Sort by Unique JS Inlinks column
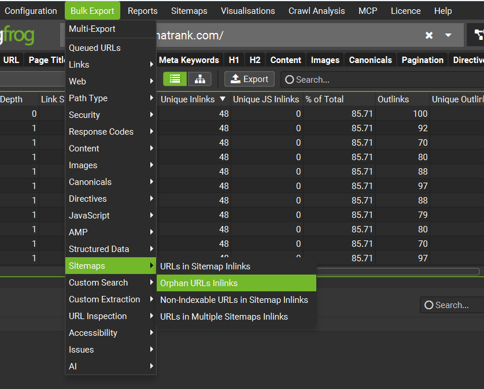The image size is (484, 389). point(266,99)
